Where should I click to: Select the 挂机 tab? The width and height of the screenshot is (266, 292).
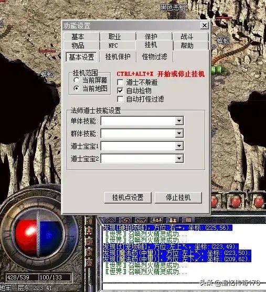(154, 45)
